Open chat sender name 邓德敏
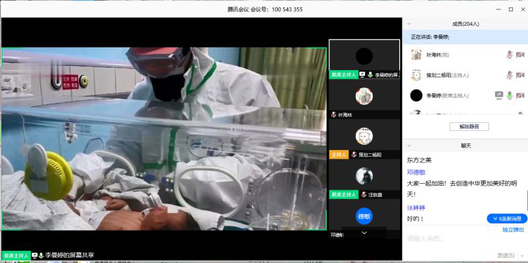 (416, 172)
